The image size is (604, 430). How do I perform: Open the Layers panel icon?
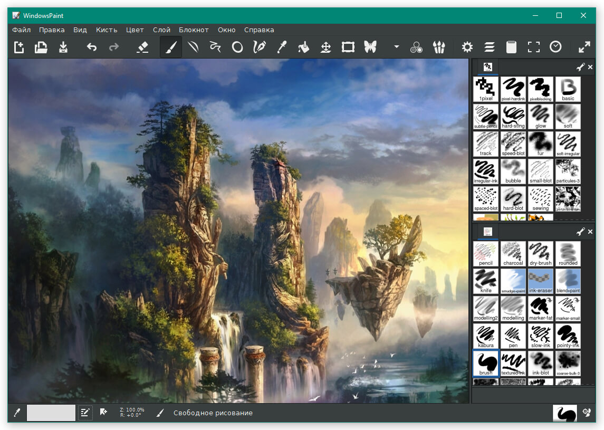point(489,47)
